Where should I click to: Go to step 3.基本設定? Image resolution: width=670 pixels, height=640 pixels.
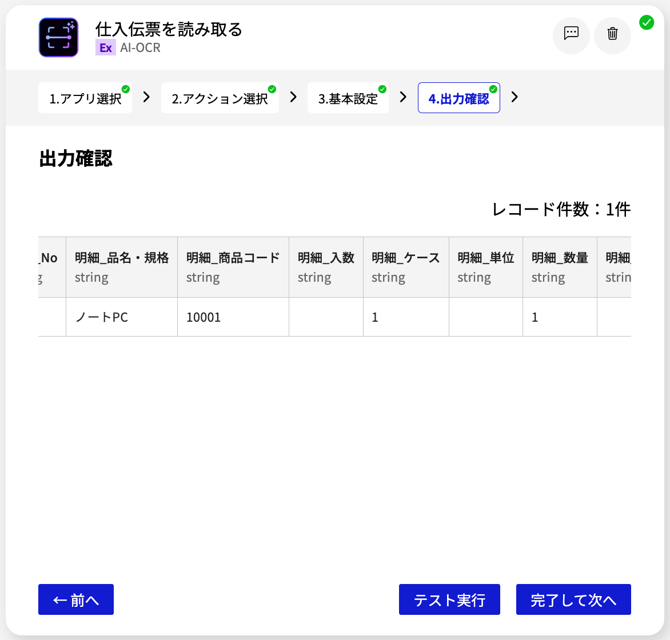click(x=348, y=98)
